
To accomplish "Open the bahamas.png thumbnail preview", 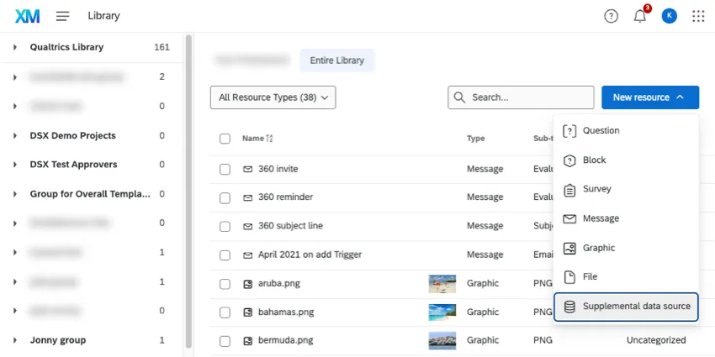I will [442, 312].
